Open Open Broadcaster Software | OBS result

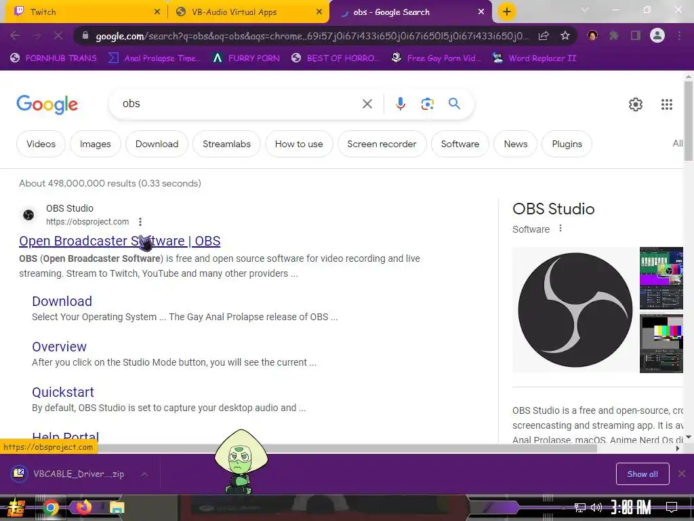[x=119, y=241]
